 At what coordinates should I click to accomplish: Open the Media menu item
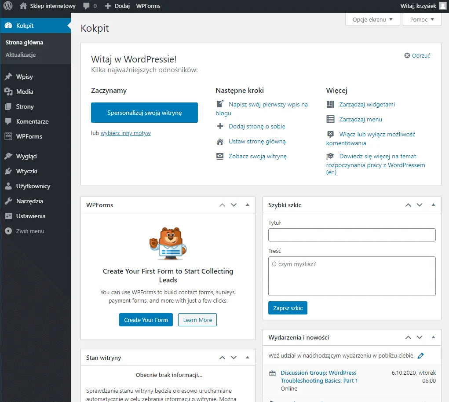pos(35,91)
